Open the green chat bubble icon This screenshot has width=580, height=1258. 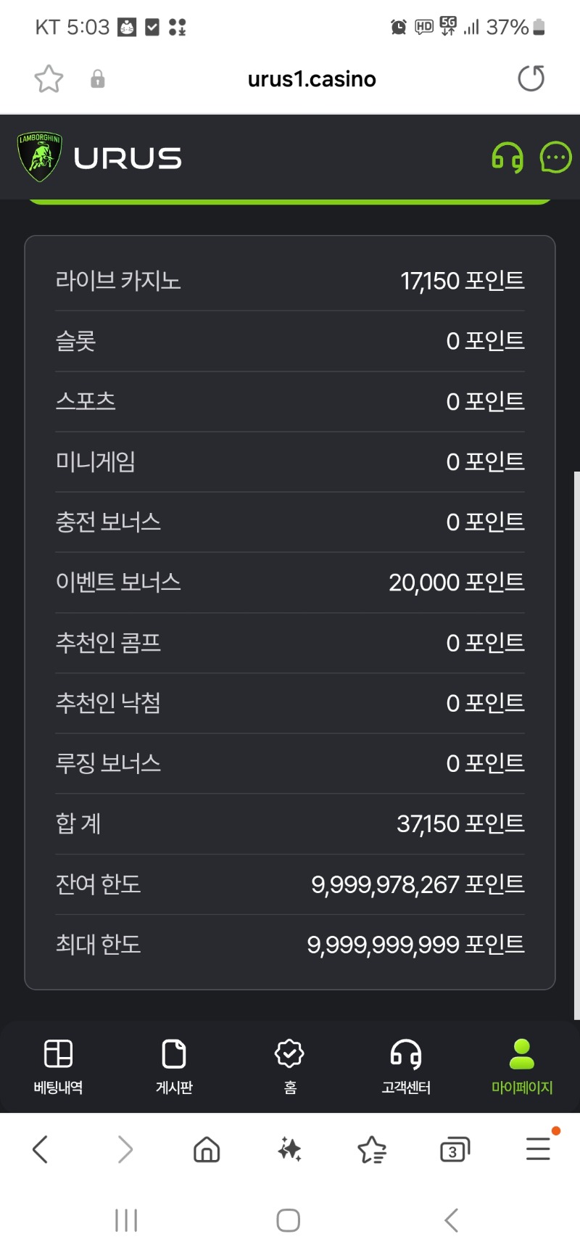point(556,157)
